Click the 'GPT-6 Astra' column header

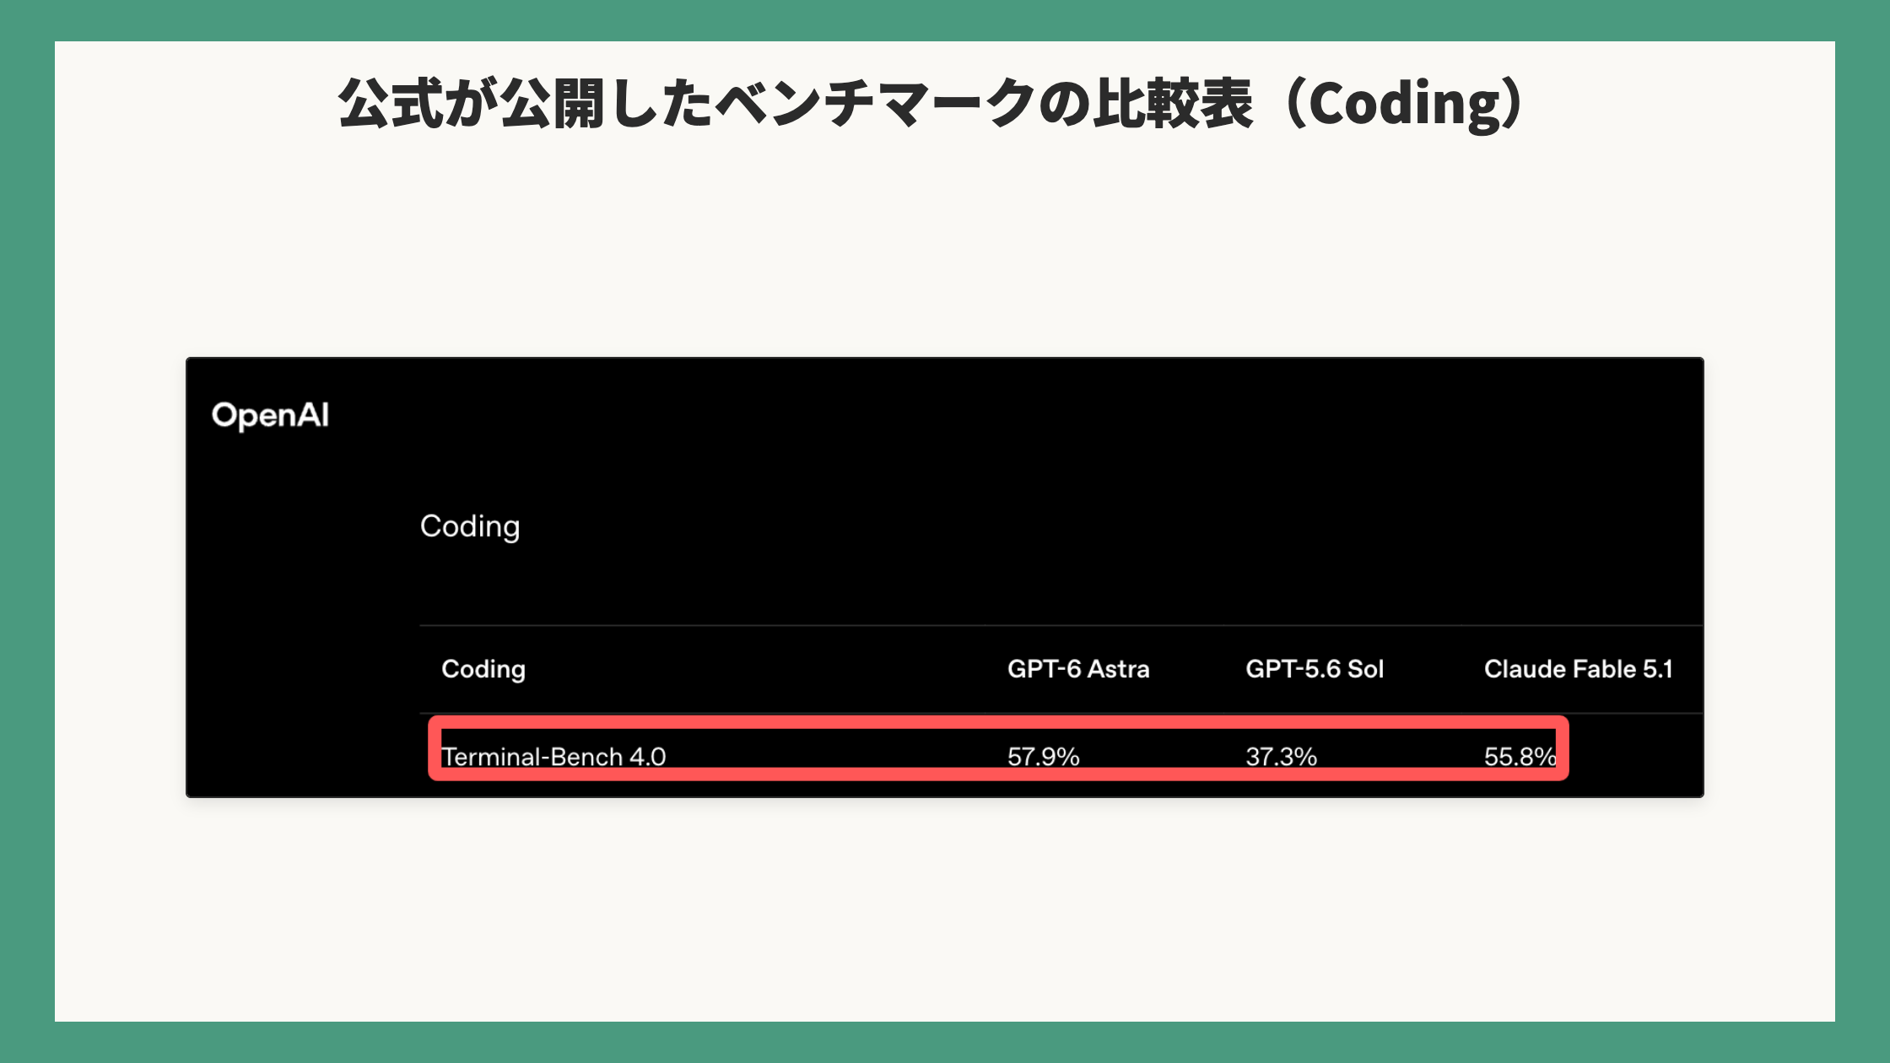(1078, 669)
